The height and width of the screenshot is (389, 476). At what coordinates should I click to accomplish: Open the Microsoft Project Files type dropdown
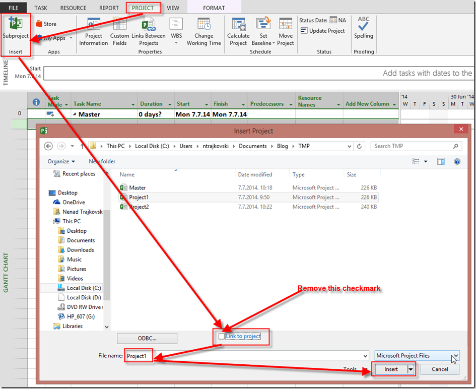tap(455, 356)
